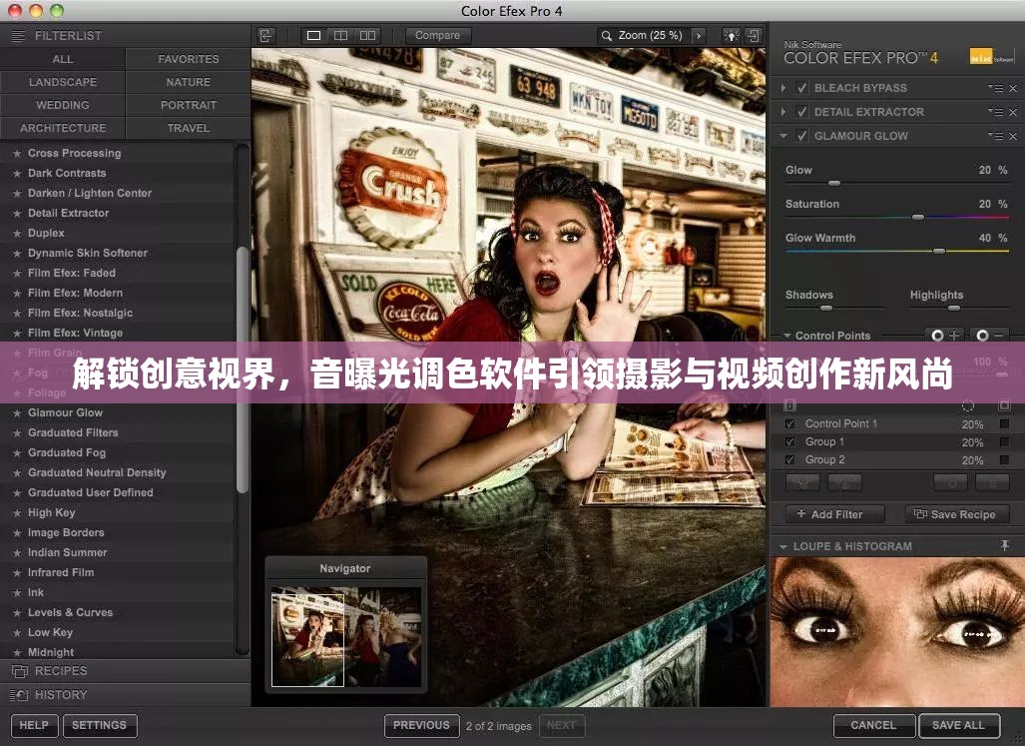Click the CANCEL button

[x=873, y=725]
